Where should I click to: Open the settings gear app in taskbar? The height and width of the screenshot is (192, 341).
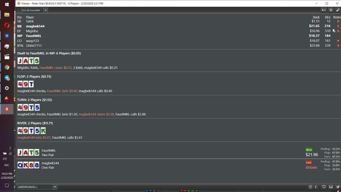[7, 88]
